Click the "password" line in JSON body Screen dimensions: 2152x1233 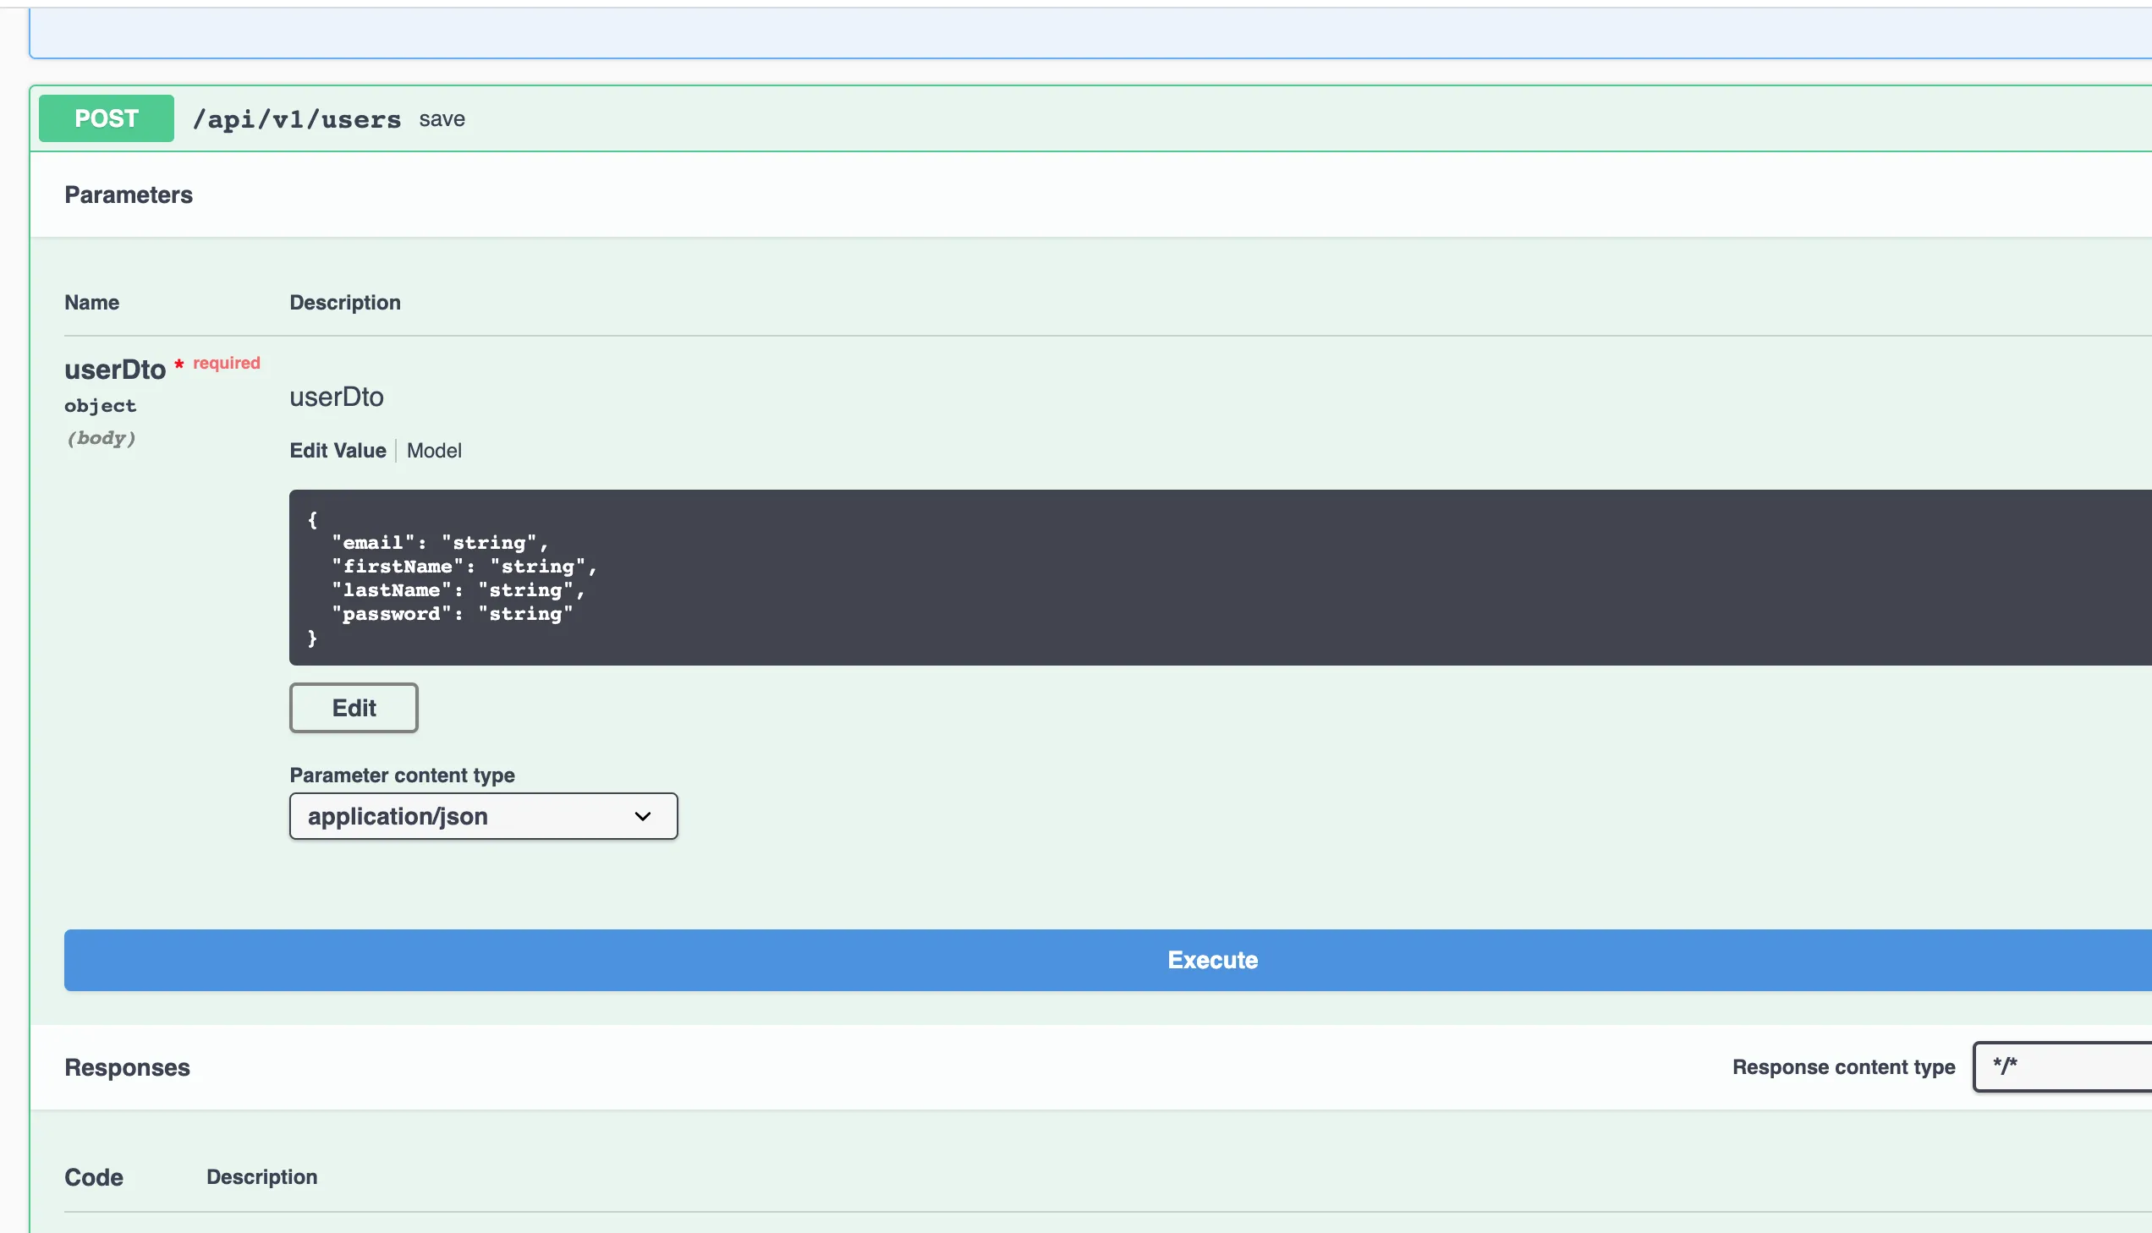(x=453, y=614)
